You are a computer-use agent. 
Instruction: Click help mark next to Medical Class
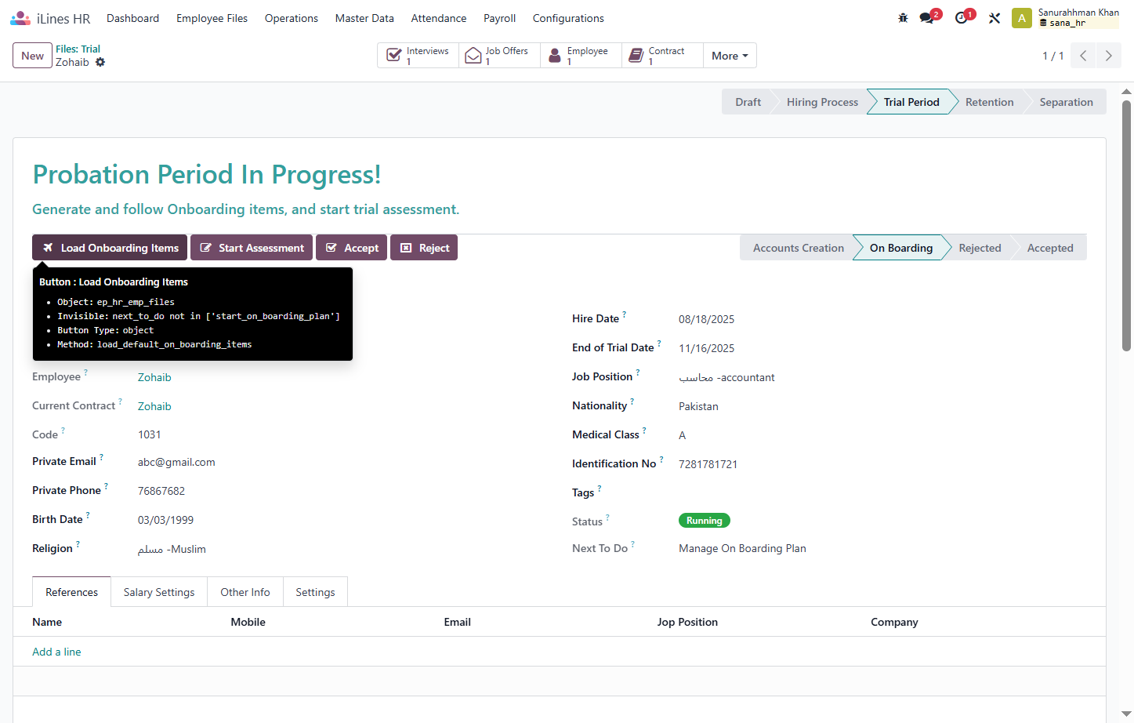point(644,430)
